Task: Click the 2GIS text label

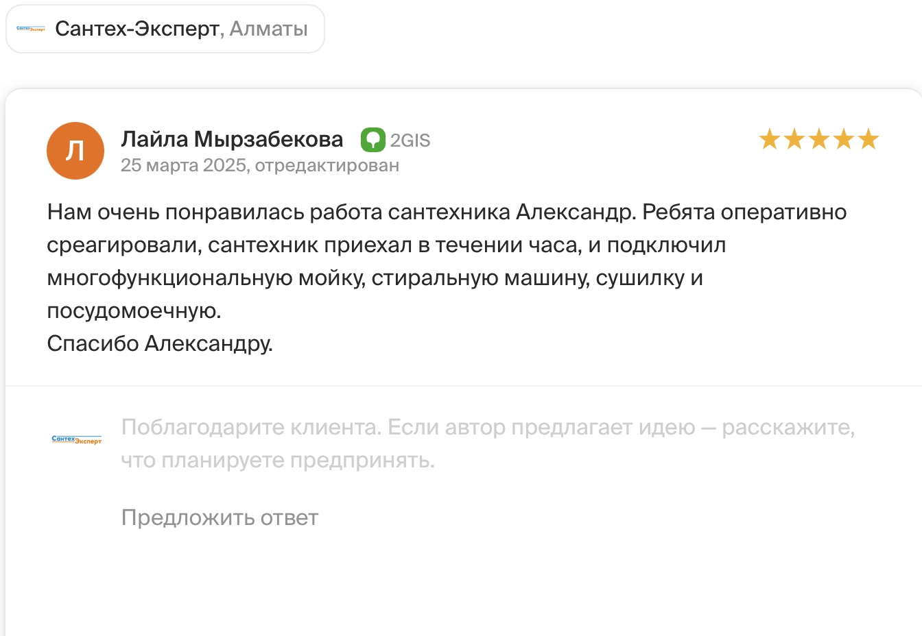Action: 410,140
